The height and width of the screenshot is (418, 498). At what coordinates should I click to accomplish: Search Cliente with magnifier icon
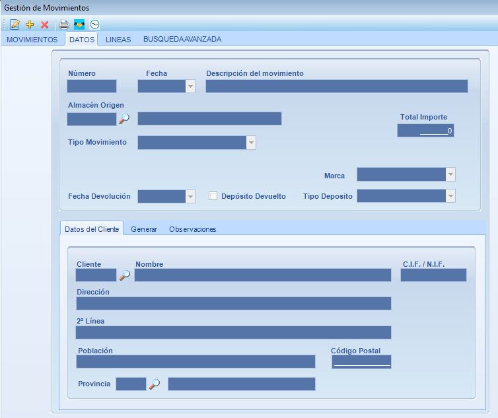pos(124,275)
